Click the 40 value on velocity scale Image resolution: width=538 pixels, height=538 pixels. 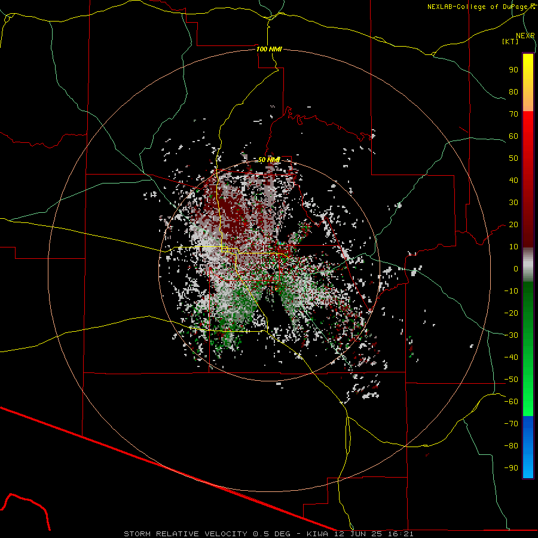(513, 180)
